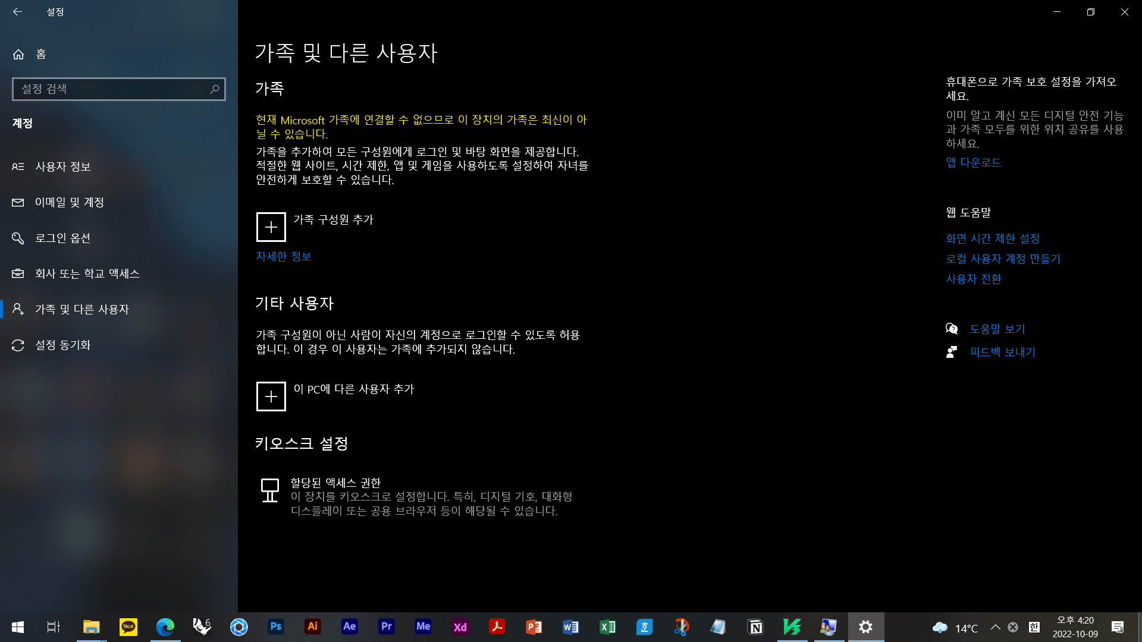1142x642 pixels.
Task: Click the 홈 home icon
Action: pos(18,54)
